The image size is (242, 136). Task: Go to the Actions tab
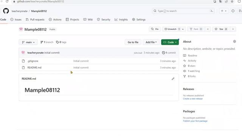click(x=55, y=20)
